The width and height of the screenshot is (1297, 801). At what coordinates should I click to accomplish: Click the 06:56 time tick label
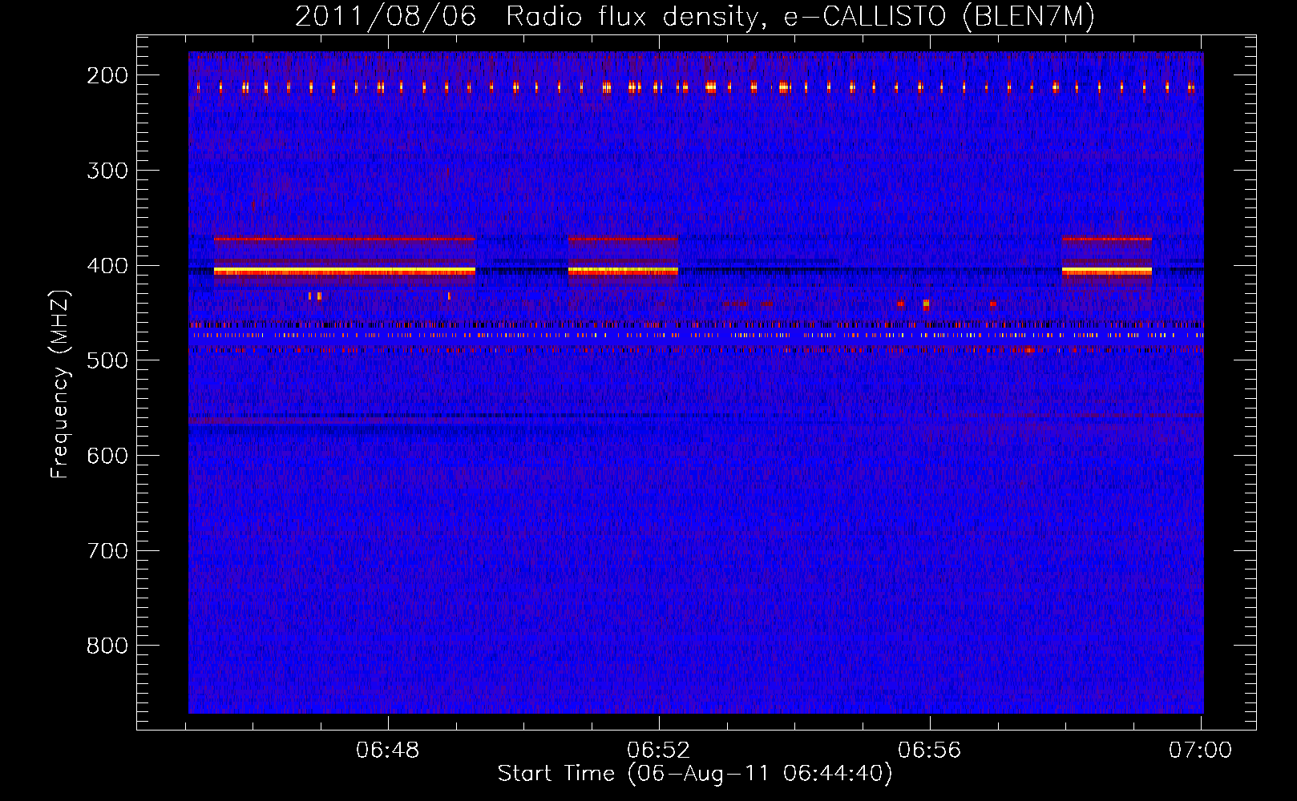click(x=930, y=751)
